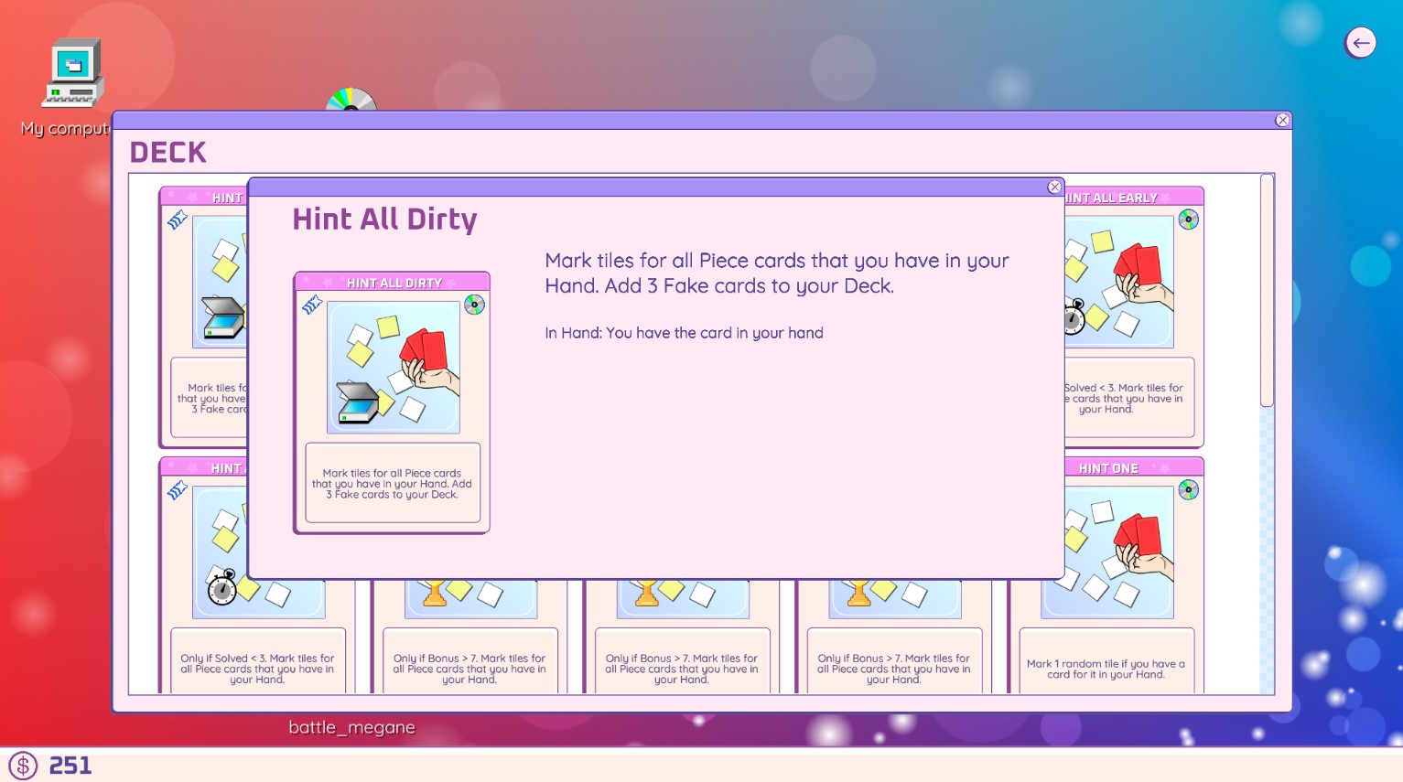Image resolution: width=1403 pixels, height=782 pixels.
Task: Click the ticket icon on the stopwatch Hint card
Action: click(177, 490)
